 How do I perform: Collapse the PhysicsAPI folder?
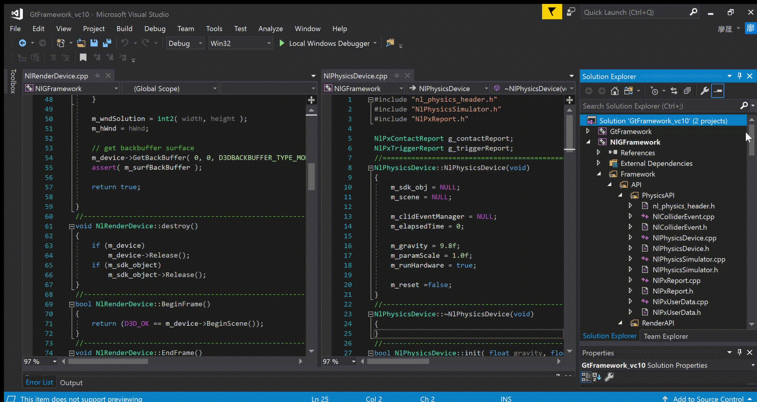pos(620,195)
